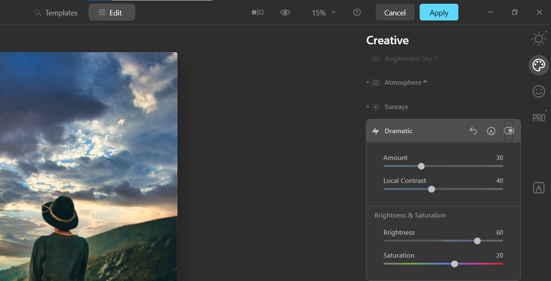Toggle the Sunrays edit indicator

pyautogui.click(x=367, y=106)
